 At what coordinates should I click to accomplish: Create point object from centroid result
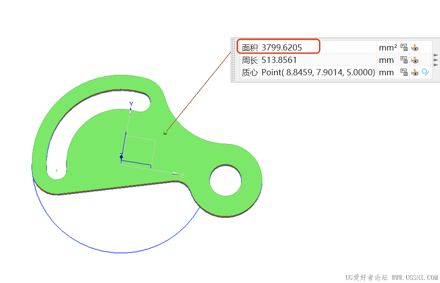click(x=425, y=72)
